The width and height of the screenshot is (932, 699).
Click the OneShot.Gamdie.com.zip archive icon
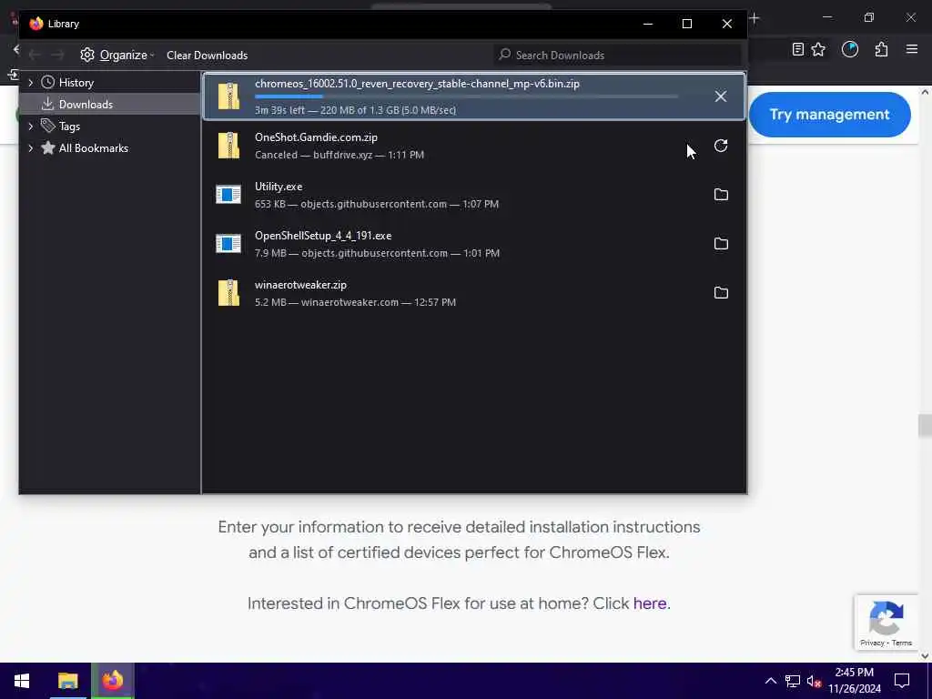click(228, 146)
